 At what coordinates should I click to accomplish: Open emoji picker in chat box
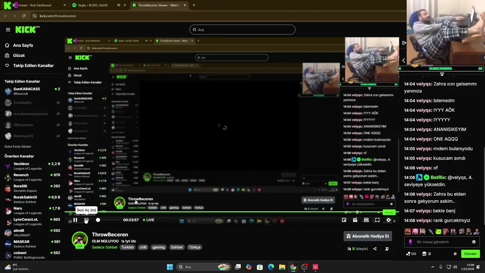(474, 242)
